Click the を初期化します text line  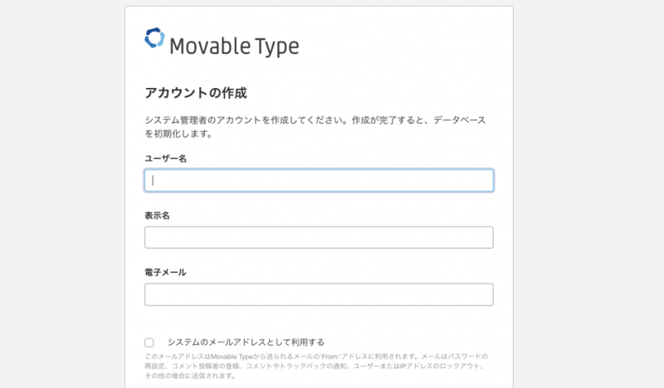[x=178, y=133]
